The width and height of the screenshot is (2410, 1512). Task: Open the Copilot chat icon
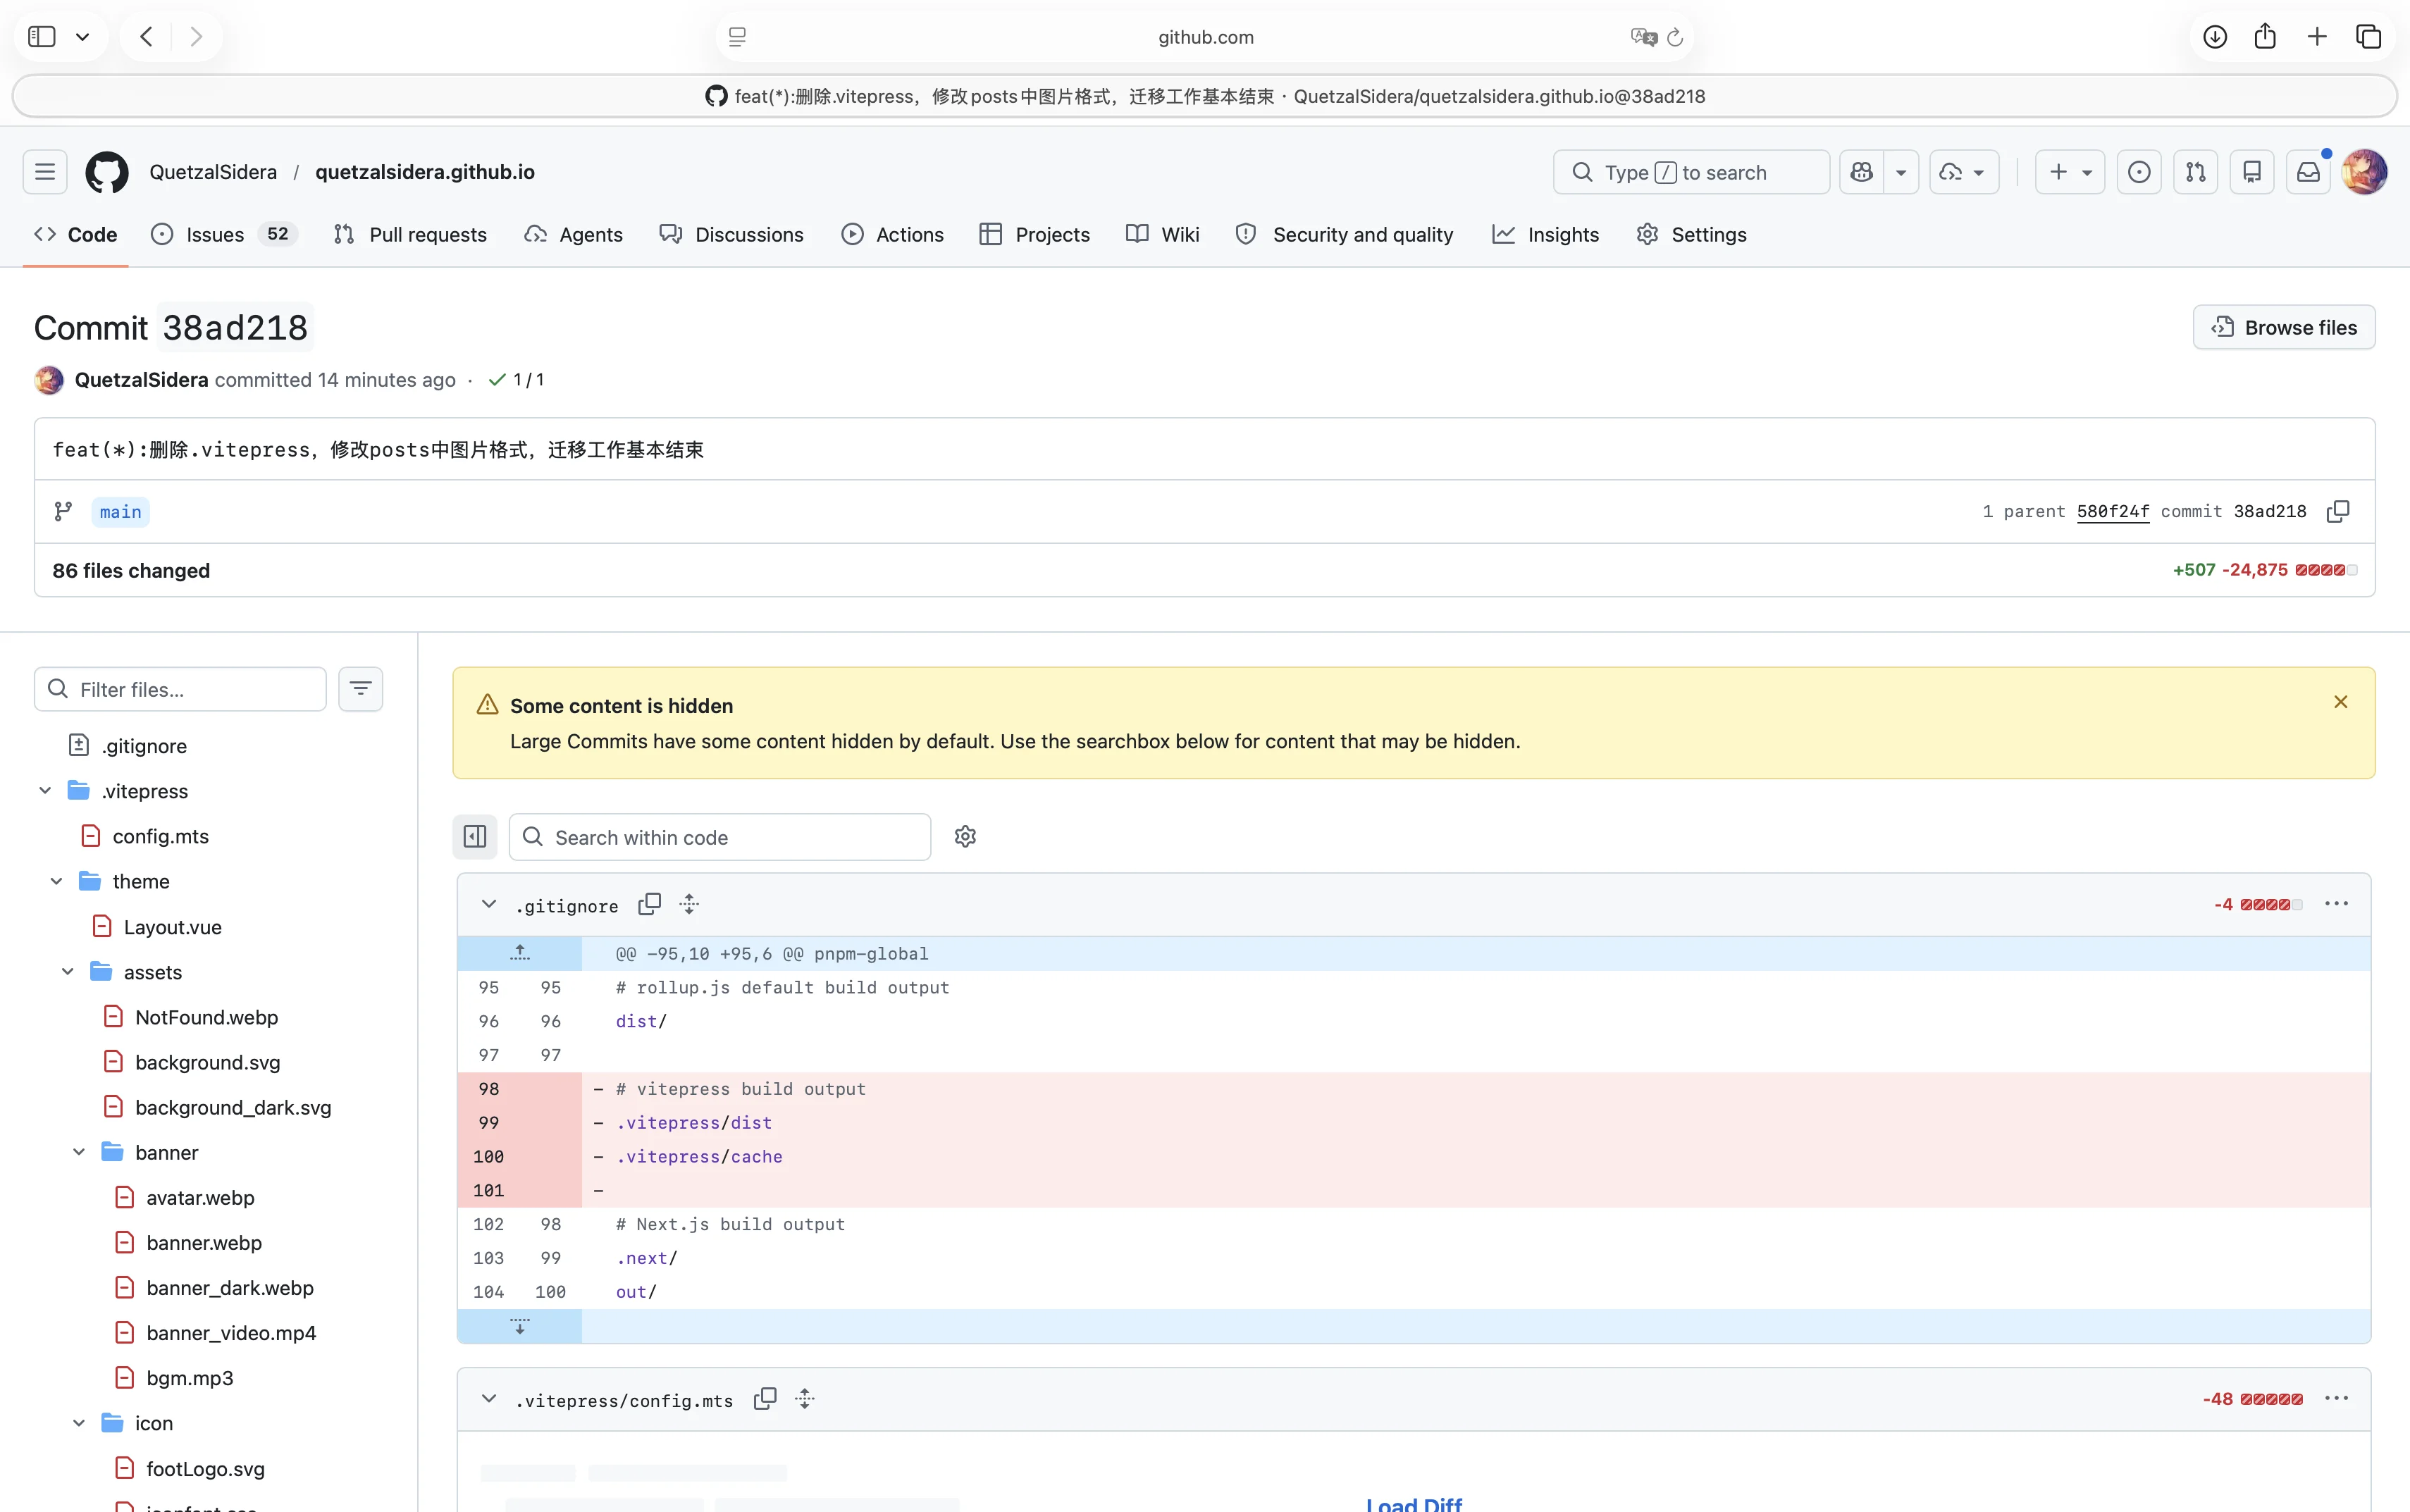click(1861, 172)
